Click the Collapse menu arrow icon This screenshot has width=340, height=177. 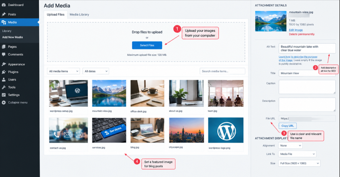(x=4, y=102)
